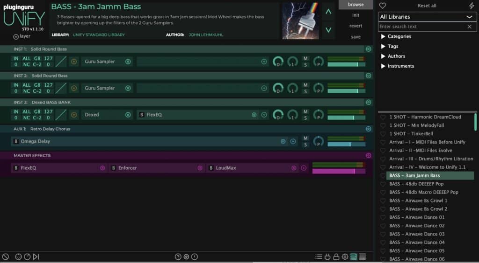Screen dimensions: 479x263
Task: Mute AUX 1 layer
Action: (305, 138)
